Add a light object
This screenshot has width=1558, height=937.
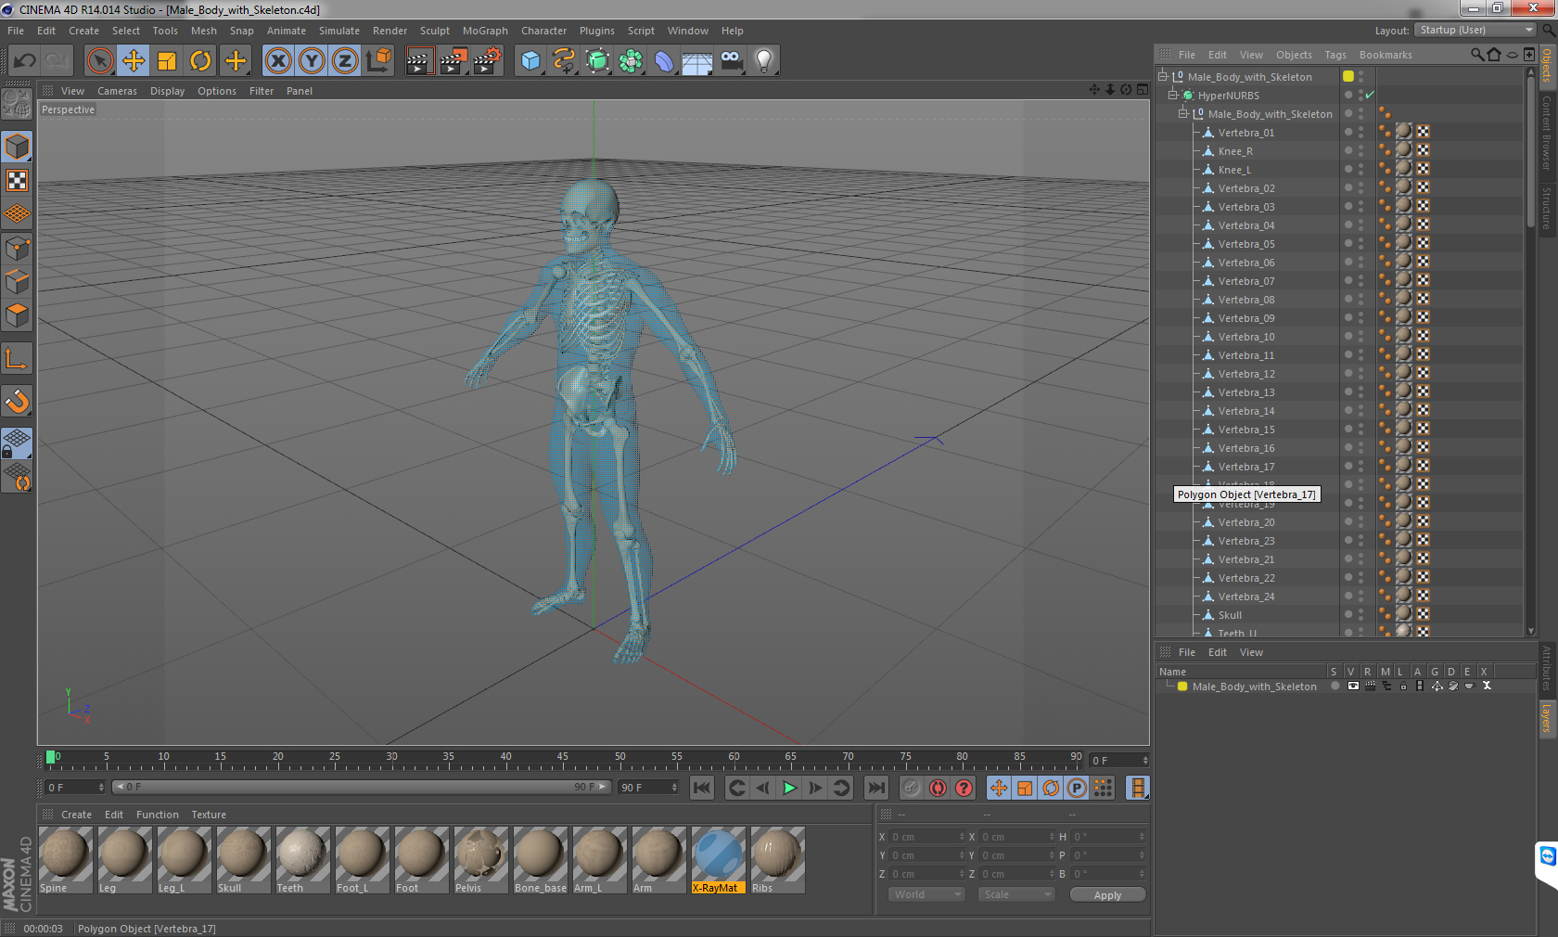(763, 61)
